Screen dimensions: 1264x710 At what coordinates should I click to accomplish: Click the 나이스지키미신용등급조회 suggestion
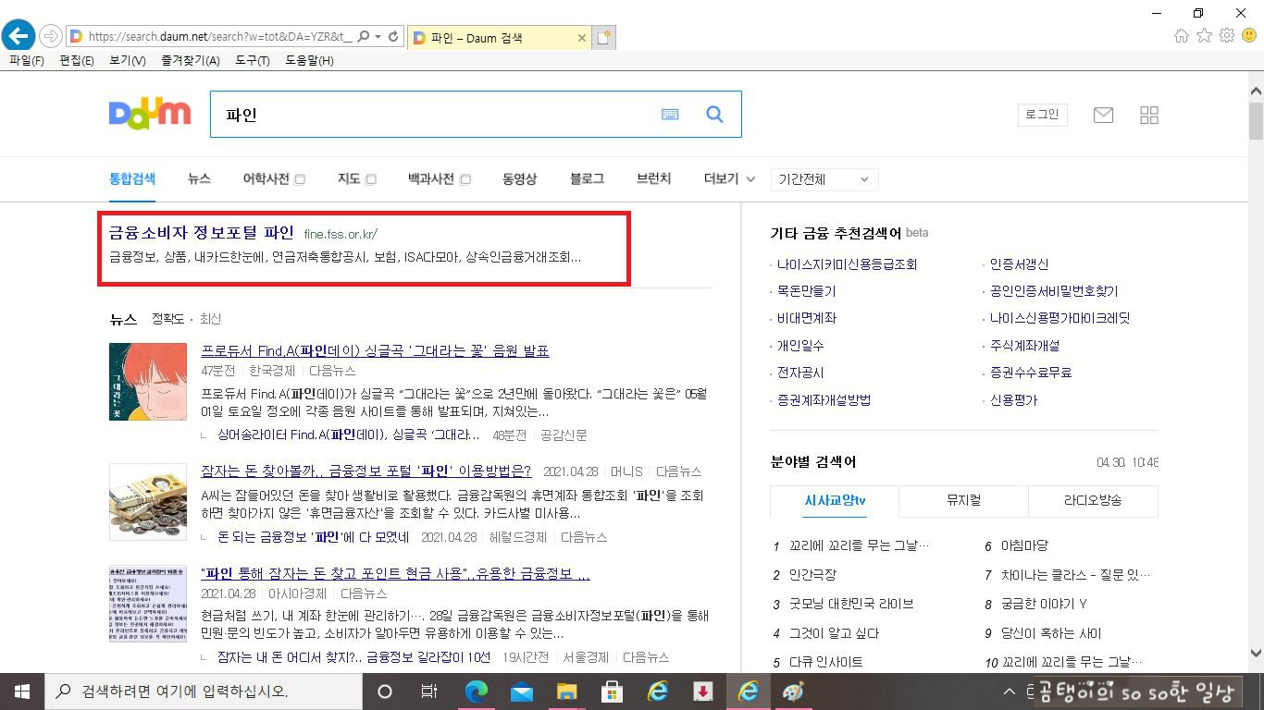tap(847, 264)
